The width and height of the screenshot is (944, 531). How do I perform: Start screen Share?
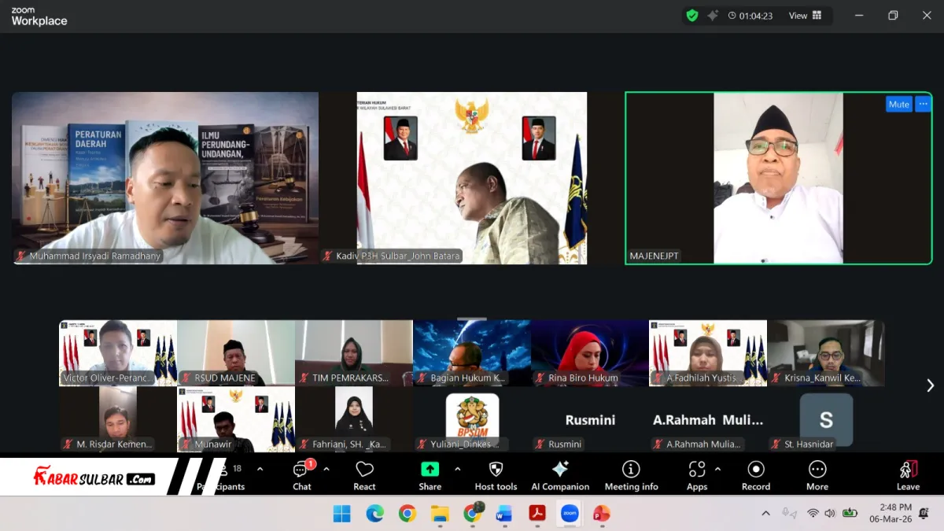(x=430, y=475)
